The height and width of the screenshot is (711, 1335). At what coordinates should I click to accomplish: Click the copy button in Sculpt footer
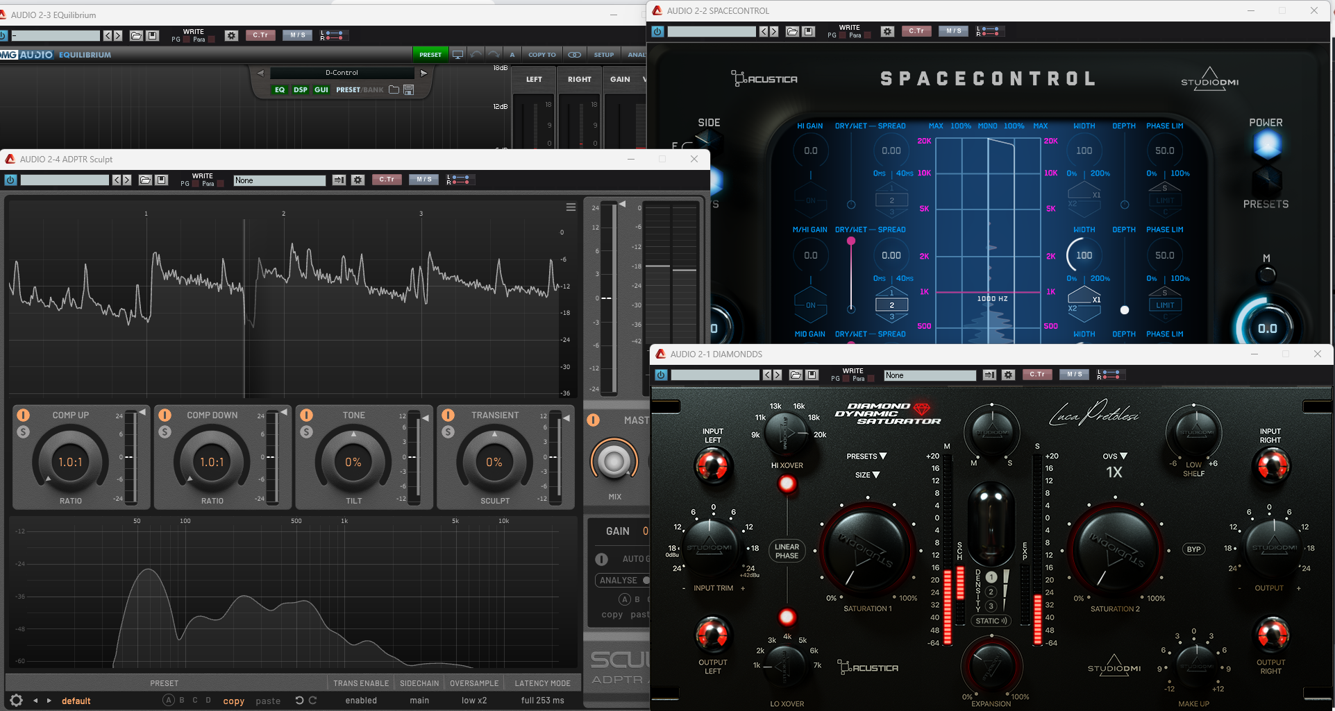(x=233, y=701)
